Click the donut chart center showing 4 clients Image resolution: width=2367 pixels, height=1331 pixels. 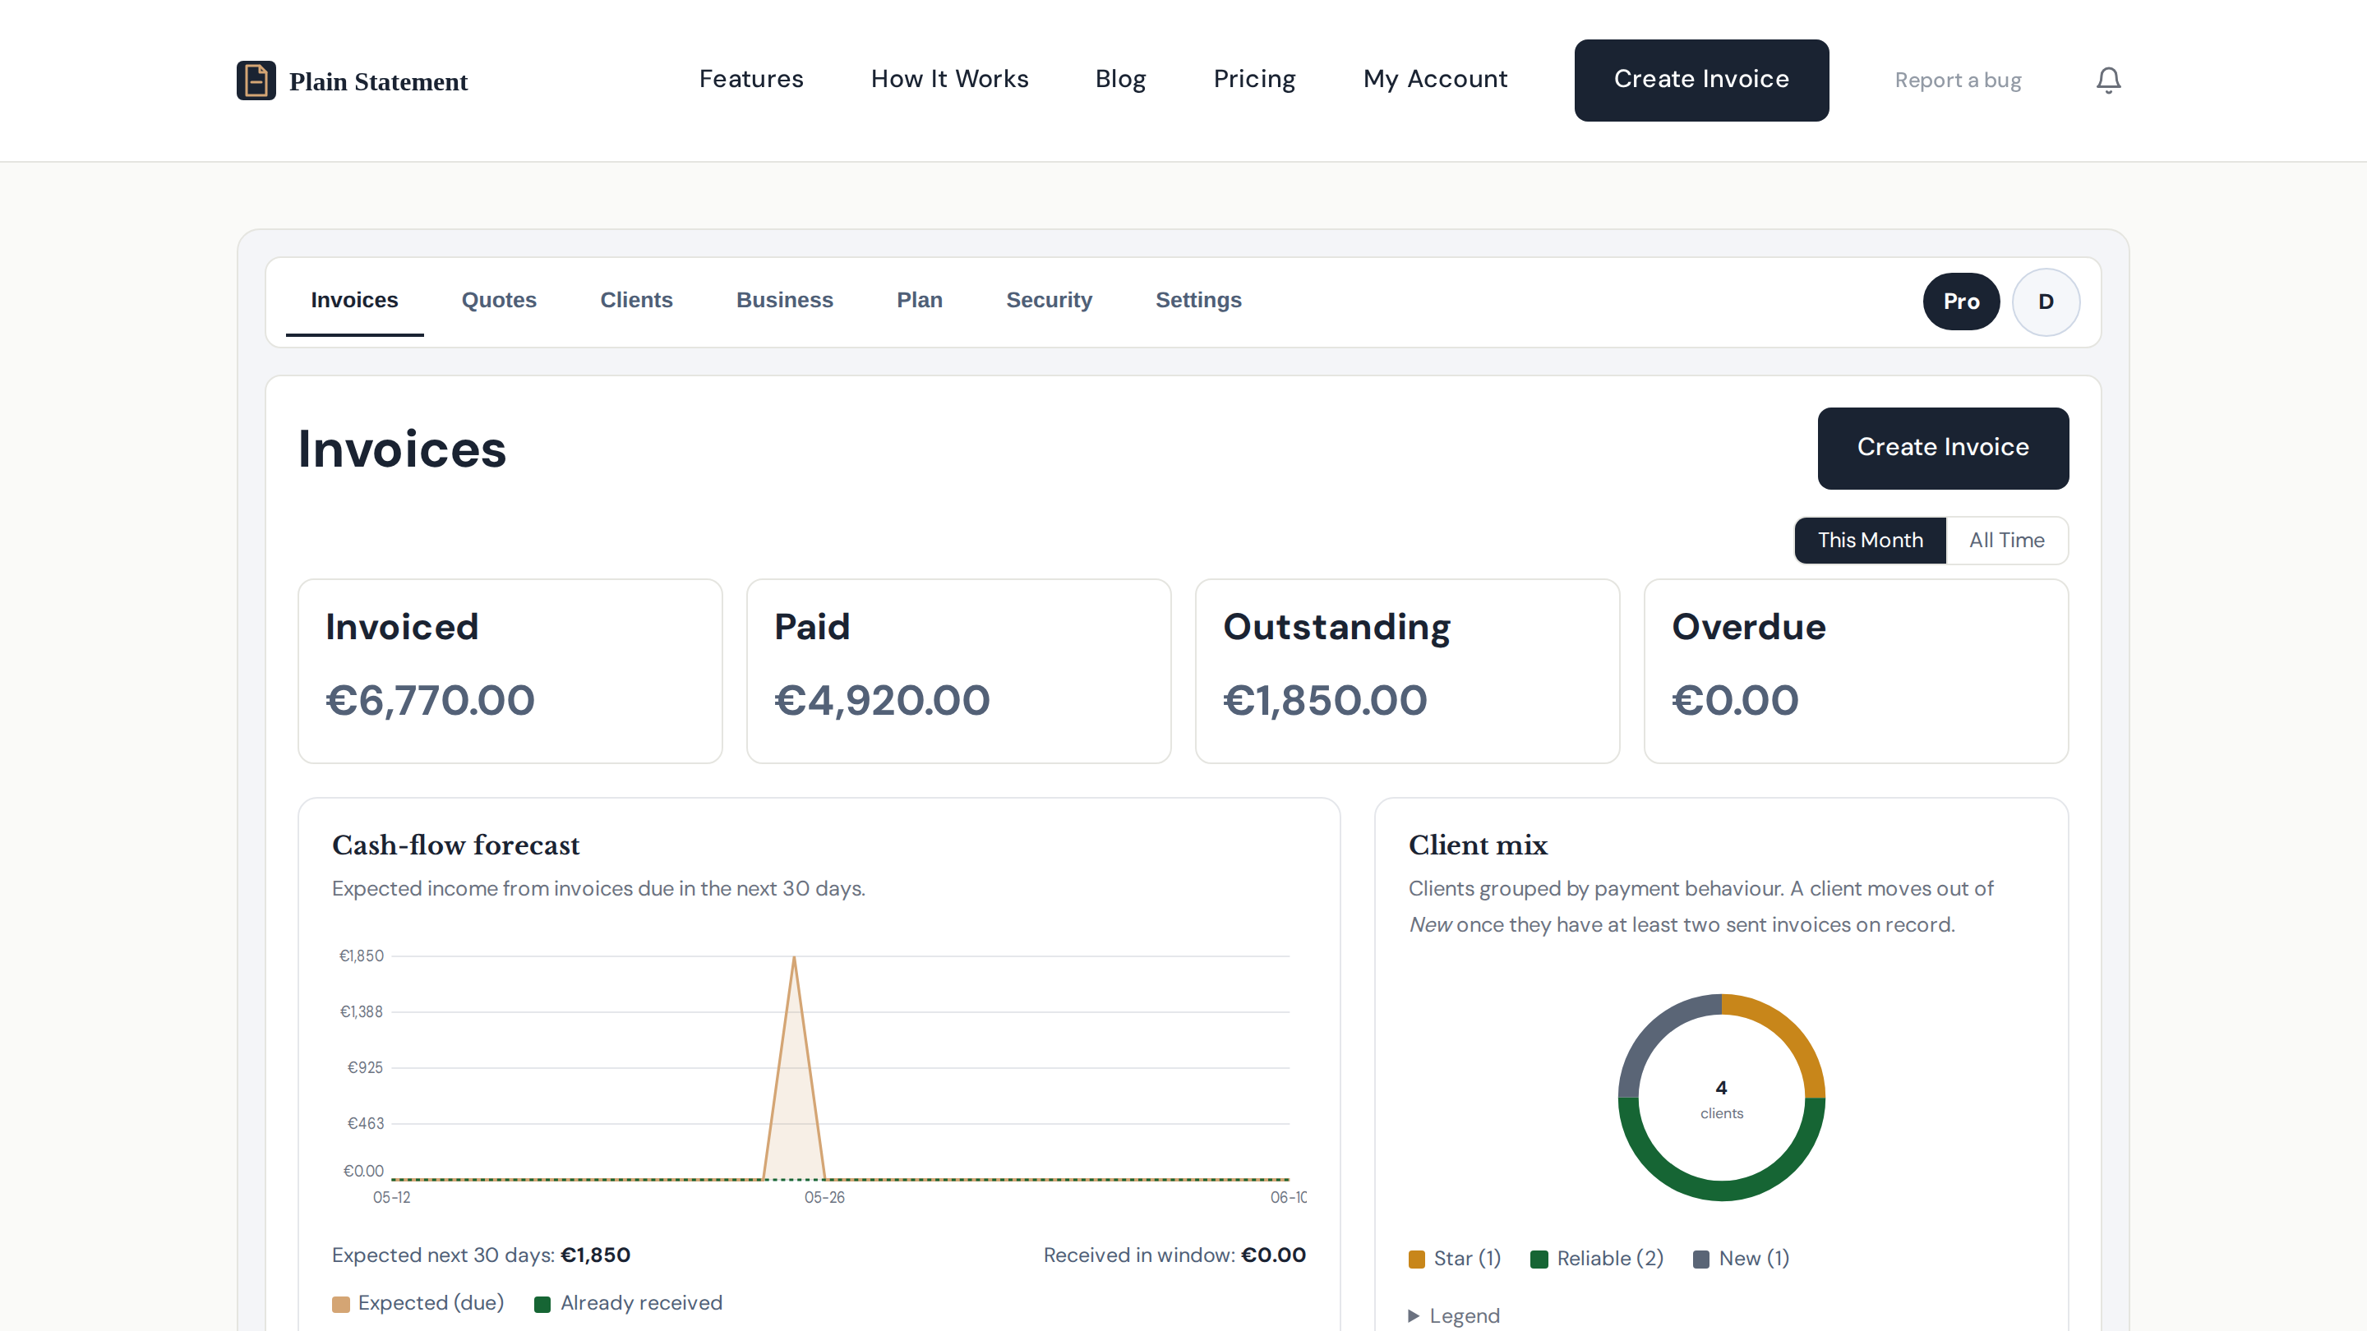[1721, 1098]
